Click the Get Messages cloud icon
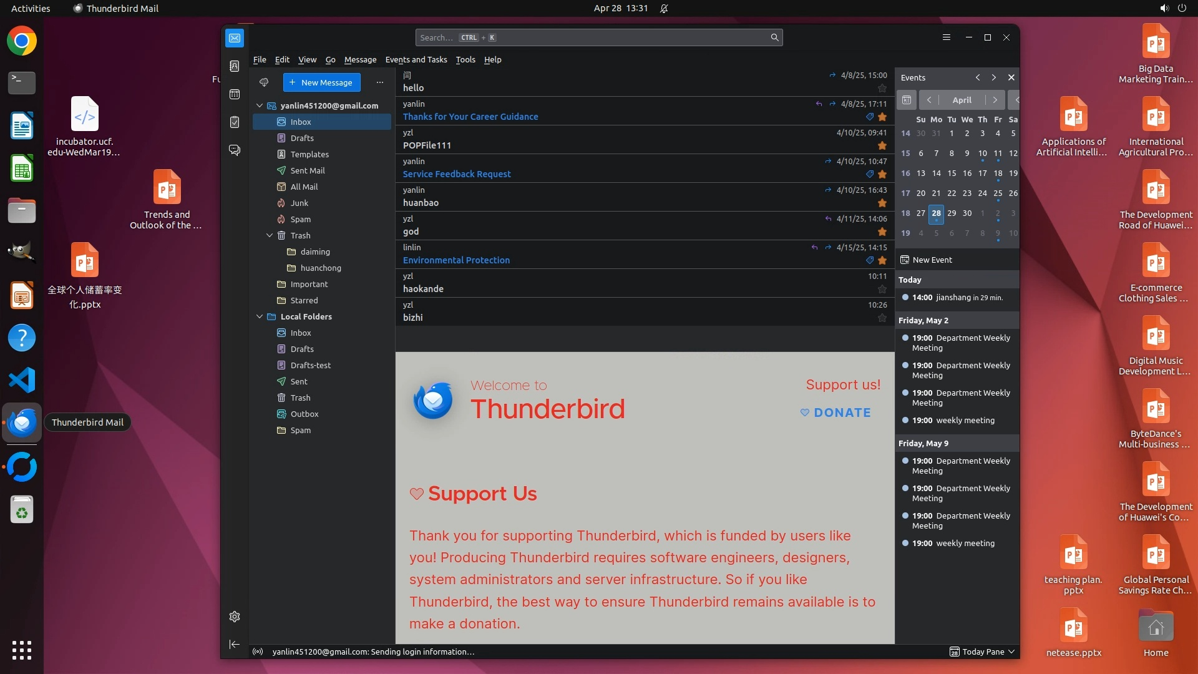Screen dimensions: 1198x674 tap(264, 82)
